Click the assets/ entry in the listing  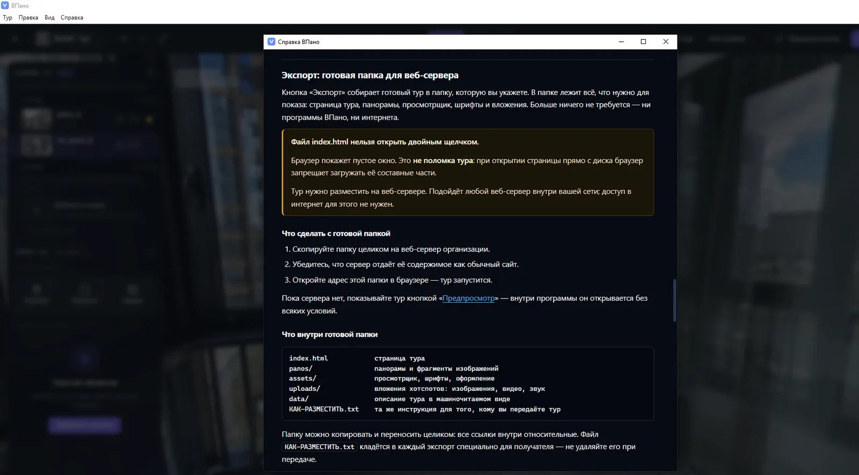pyautogui.click(x=302, y=379)
